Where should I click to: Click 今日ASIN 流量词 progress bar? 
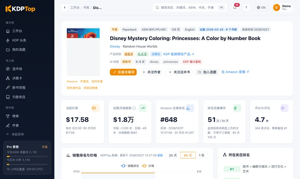coord(27,157)
